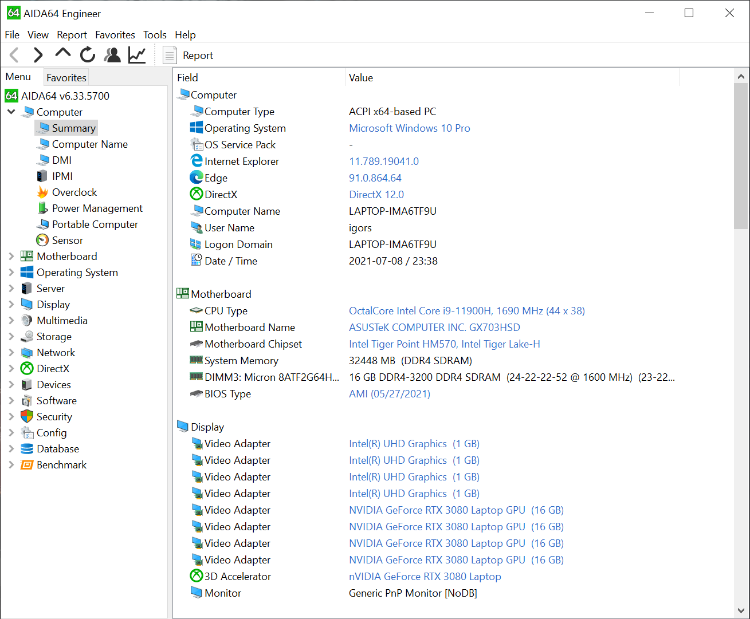Viewport: 750px width, 619px height.
Task: Click the Security shield icon
Action: coord(27,417)
